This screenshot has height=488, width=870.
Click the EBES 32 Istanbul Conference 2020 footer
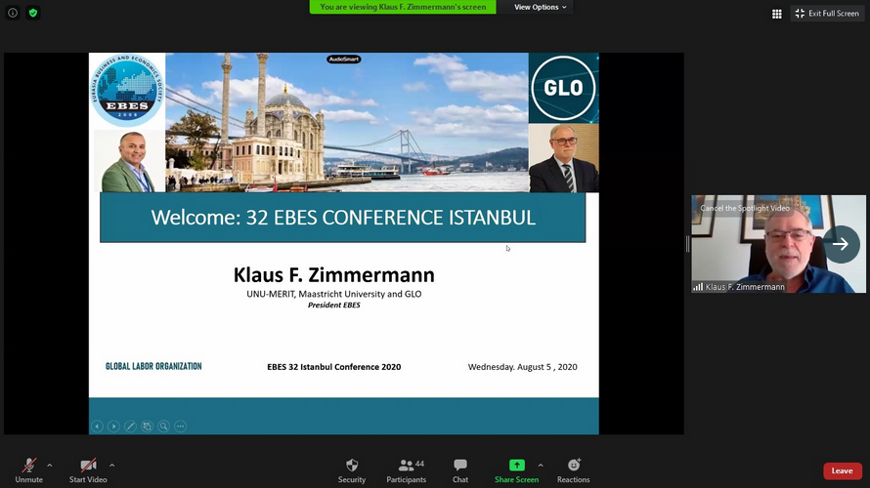[334, 367]
